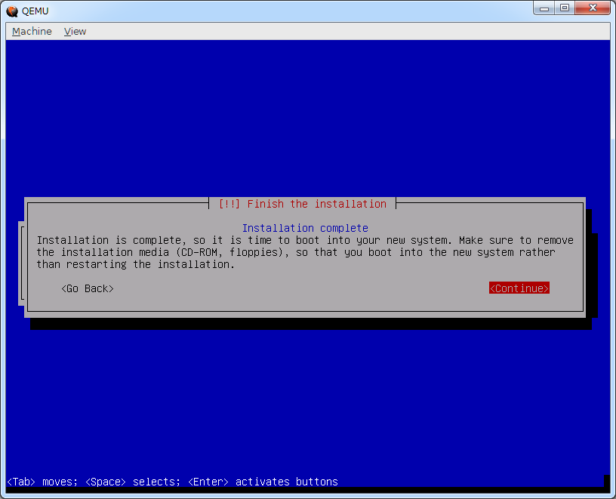Click the QEMU title text
Screen dimensions: 616x499
pyautogui.click(x=35, y=11)
